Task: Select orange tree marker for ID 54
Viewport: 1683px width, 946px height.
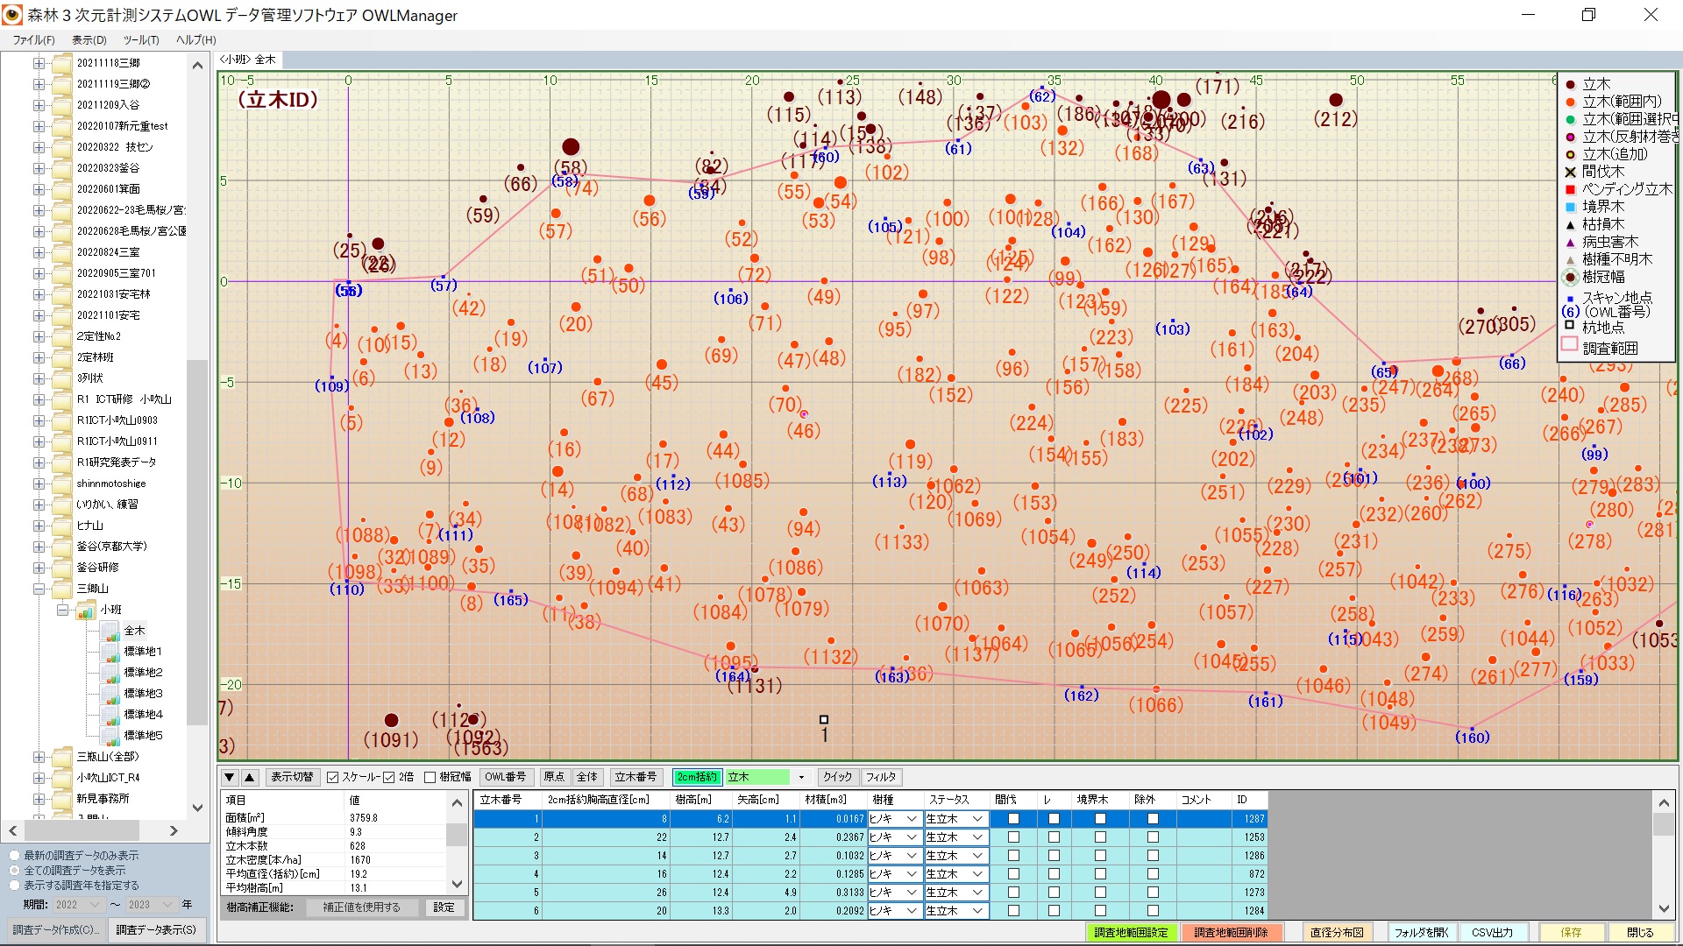Action: tap(841, 182)
